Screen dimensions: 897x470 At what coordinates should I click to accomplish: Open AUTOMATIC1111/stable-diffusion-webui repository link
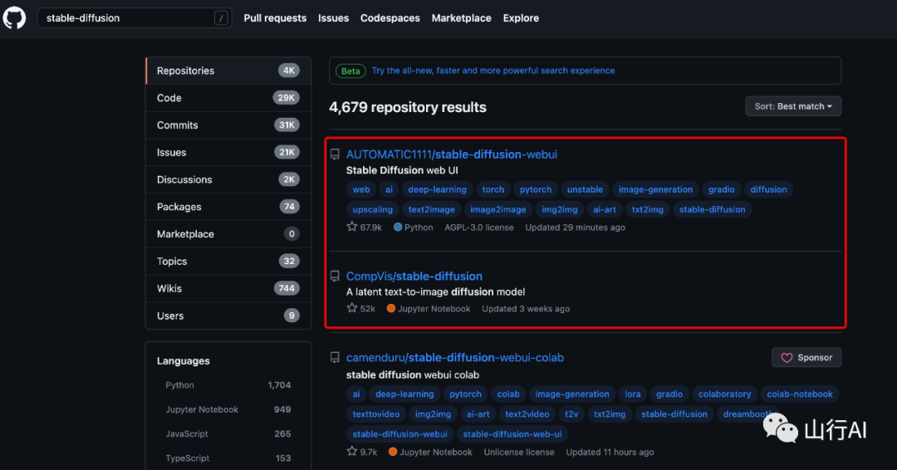[451, 154]
